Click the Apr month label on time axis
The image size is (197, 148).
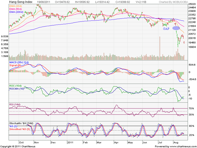[116, 142]
